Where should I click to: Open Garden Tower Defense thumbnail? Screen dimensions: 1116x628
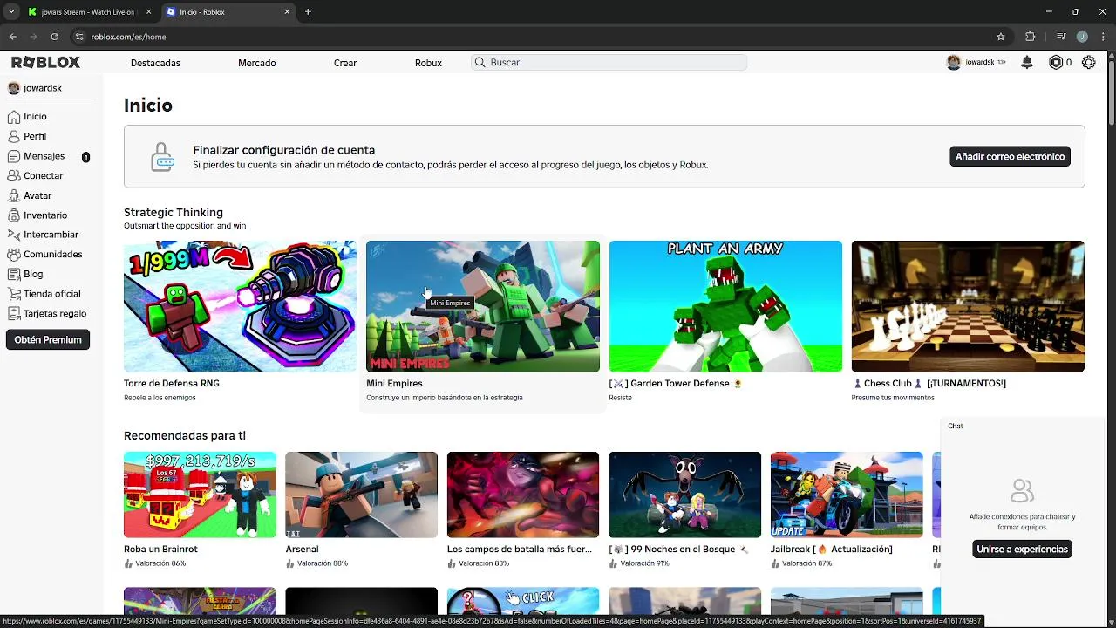point(725,306)
